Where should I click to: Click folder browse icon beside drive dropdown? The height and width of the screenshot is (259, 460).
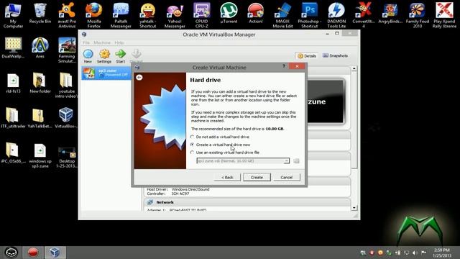296,161
